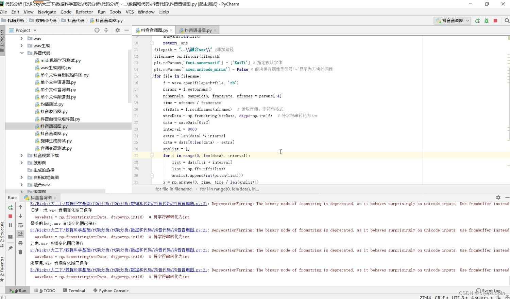Open run configuration dropdown 抖音音调图
This screenshot has width=510, height=299.
pos(452,21)
